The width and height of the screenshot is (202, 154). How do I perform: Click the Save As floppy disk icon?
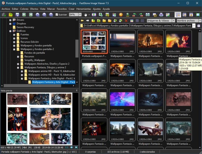point(17,15)
